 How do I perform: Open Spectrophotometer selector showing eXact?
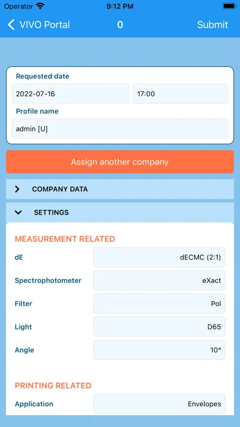(159, 280)
